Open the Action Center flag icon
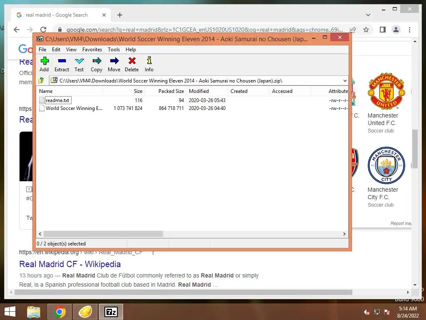Viewport: 426px width, 320px height. 387,312
